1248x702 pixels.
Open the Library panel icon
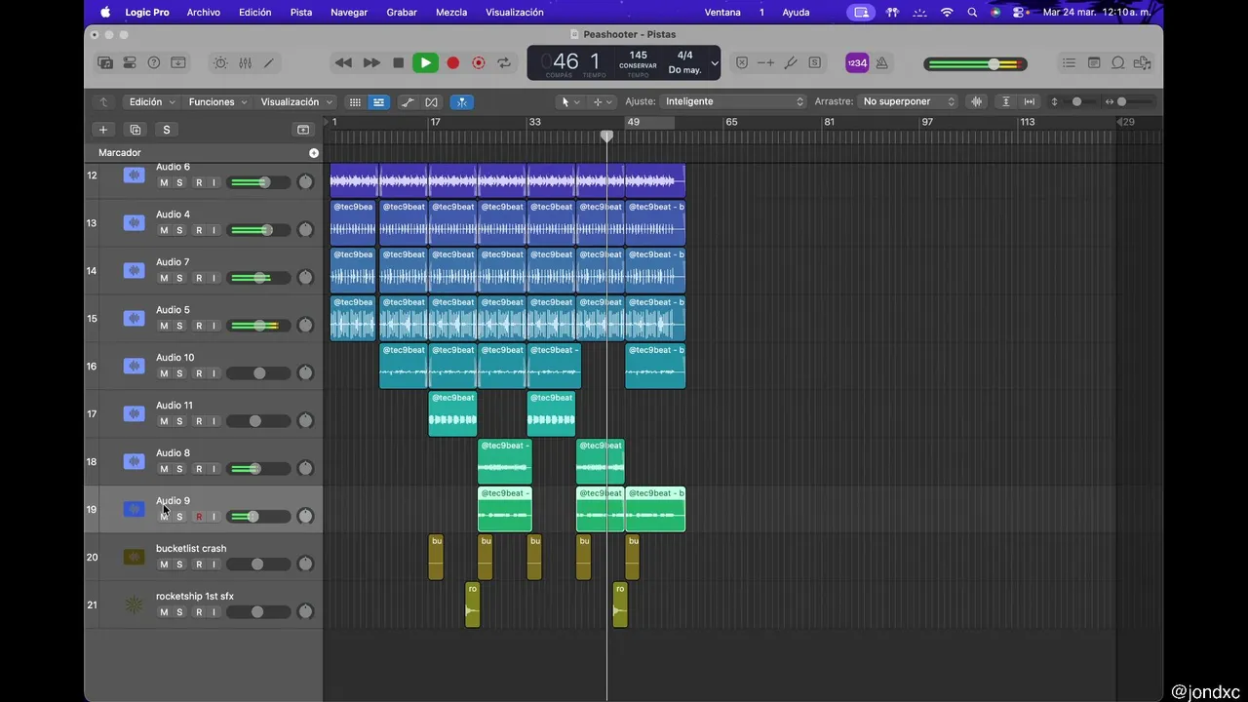pyautogui.click(x=105, y=62)
